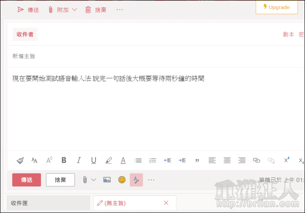Viewport: 305px width, 213px height.
Task: Toggle bold text formatting
Action: 64,160
